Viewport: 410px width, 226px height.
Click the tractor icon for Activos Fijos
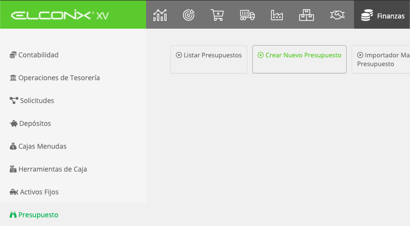point(14,192)
